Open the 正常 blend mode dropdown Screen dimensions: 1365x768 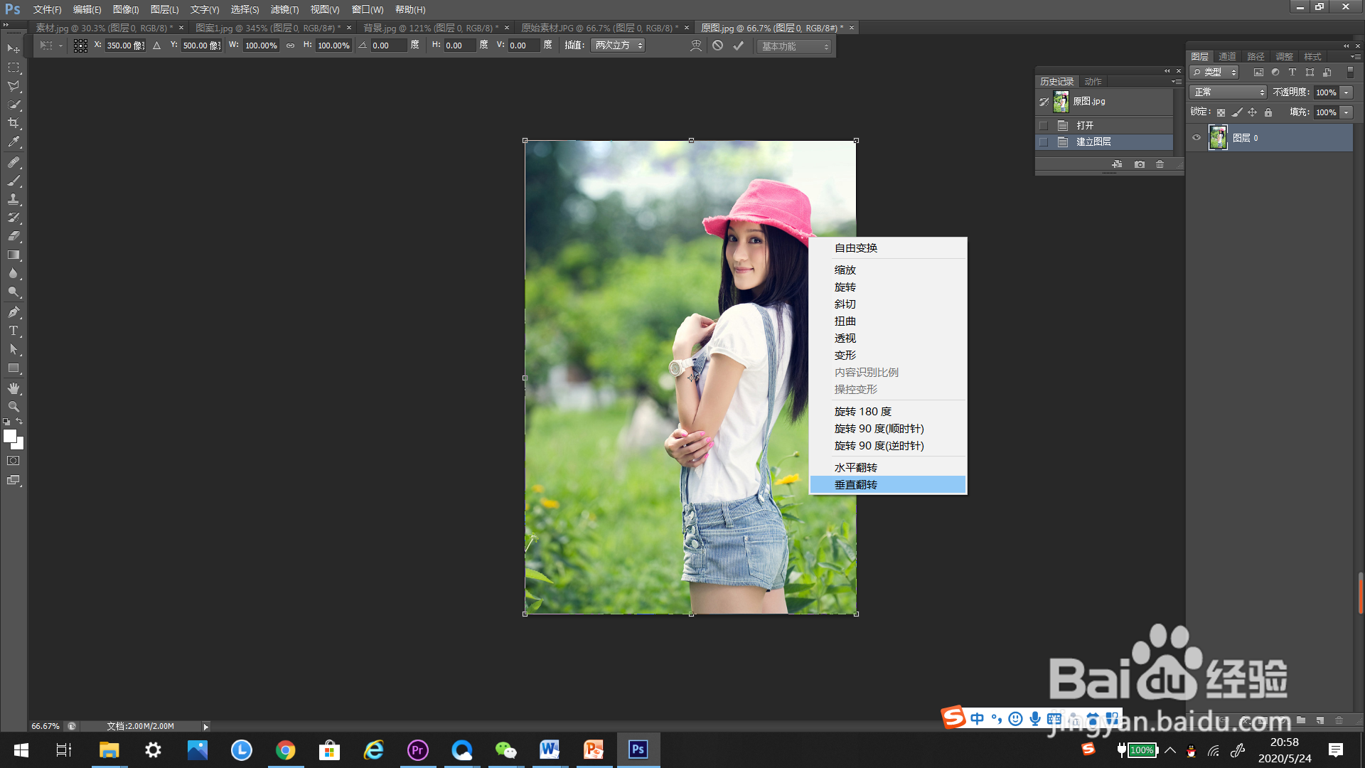1229,92
